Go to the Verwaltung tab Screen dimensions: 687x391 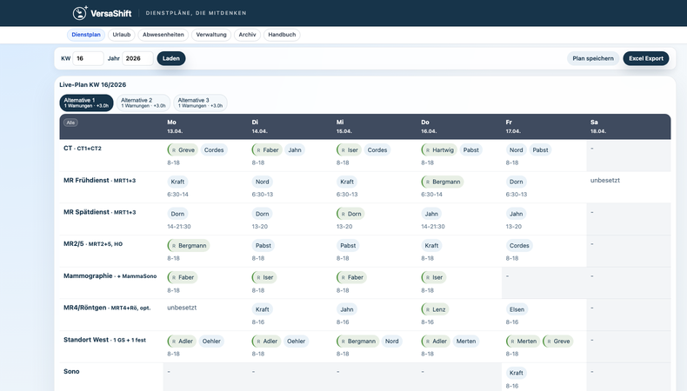tap(211, 35)
